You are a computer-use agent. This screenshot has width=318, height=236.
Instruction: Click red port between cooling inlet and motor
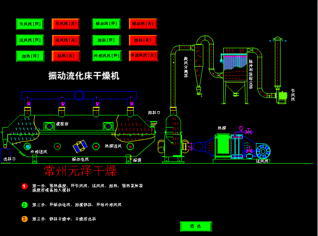click(x=57, y=146)
